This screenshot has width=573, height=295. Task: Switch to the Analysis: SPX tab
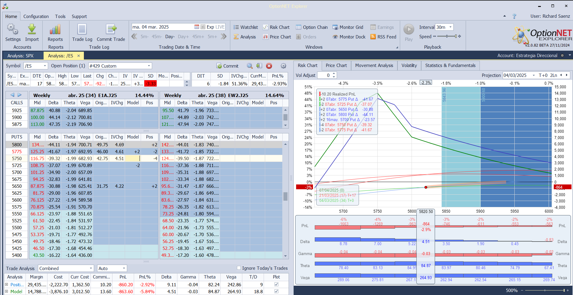[x=20, y=56]
